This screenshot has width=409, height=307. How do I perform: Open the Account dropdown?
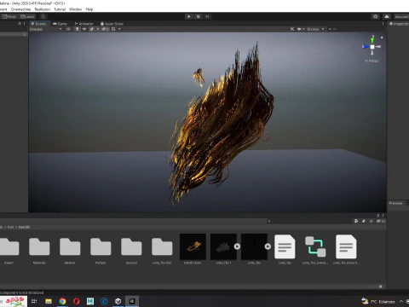tap(401, 16)
